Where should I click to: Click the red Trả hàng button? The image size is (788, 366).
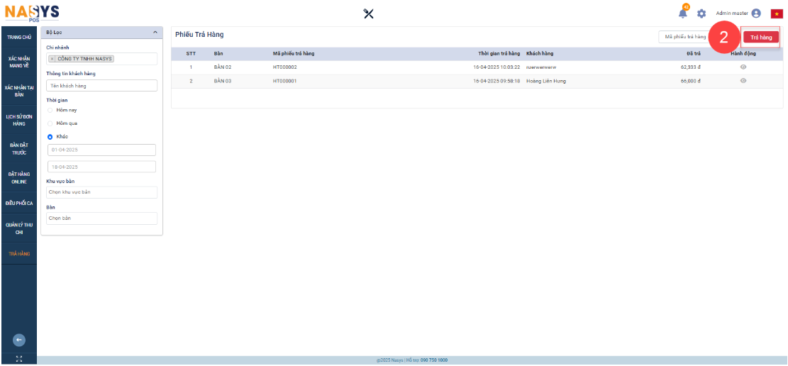(760, 37)
